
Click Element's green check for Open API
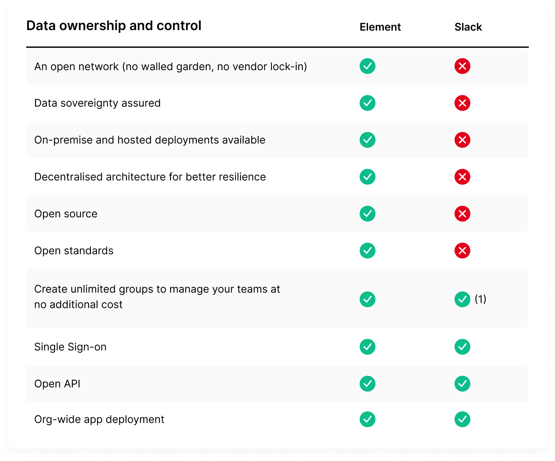[x=367, y=384]
